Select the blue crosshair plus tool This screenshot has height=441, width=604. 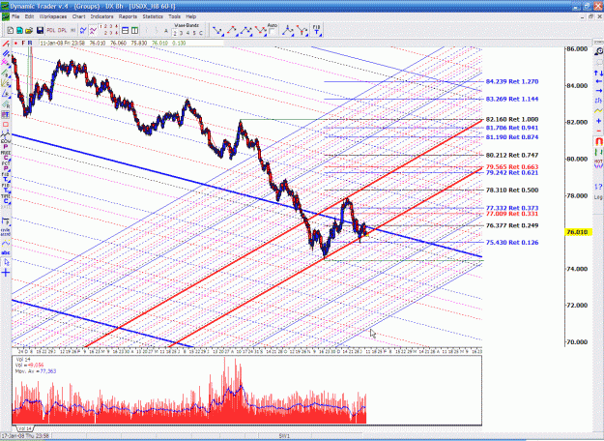tap(6, 273)
